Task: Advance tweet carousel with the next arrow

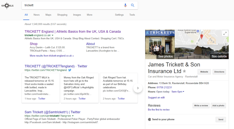Action: pos(138,88)
